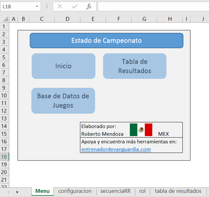Click the Enter checkmark icon in formula bar

tap(75, 6)
